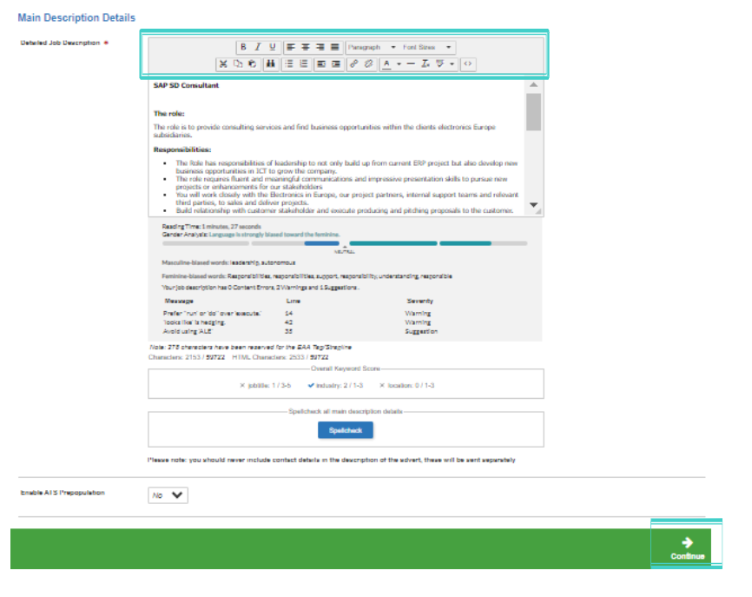752x597 pixels.
Task: Open find and replace (binoculars icon)
Action: tap(271, 63)
